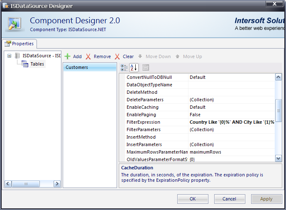Image resolution: width=286 pixels, height=210 pixels.
Task: Click the {0} format string value
Action: pos(232,159)
